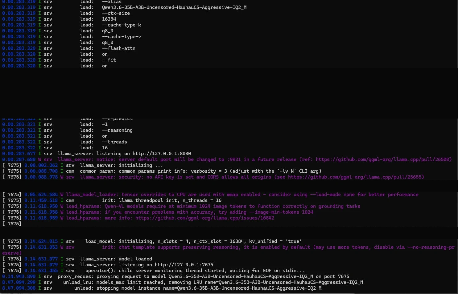
Task: Click the 'model loaded' message
Action: point(135,259)
